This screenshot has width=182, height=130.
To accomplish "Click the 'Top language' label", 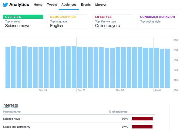I will point(59,21).
